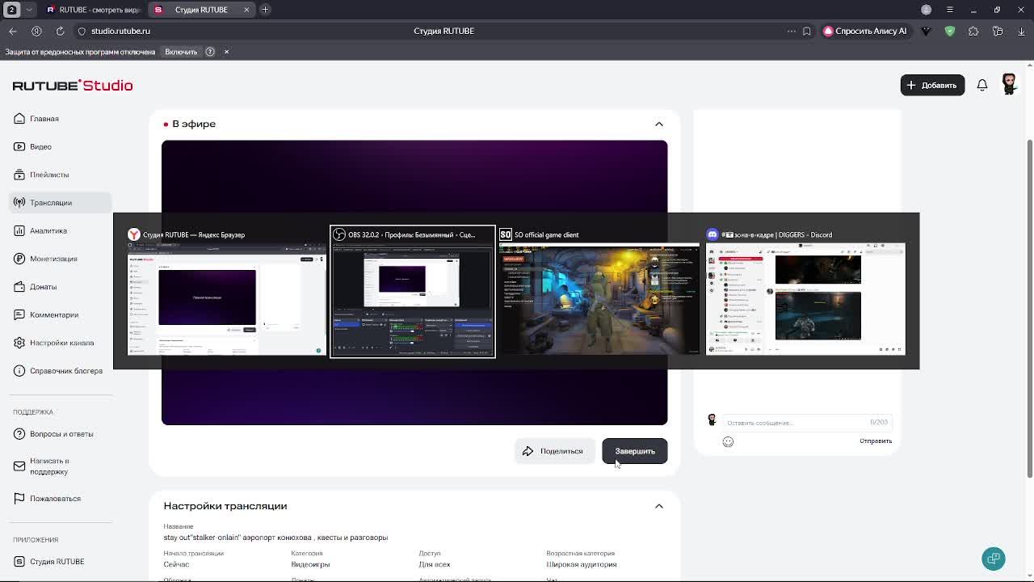Click RUTUBE Studio logo
Screen dimensions: 1034x582
point(73,86)
